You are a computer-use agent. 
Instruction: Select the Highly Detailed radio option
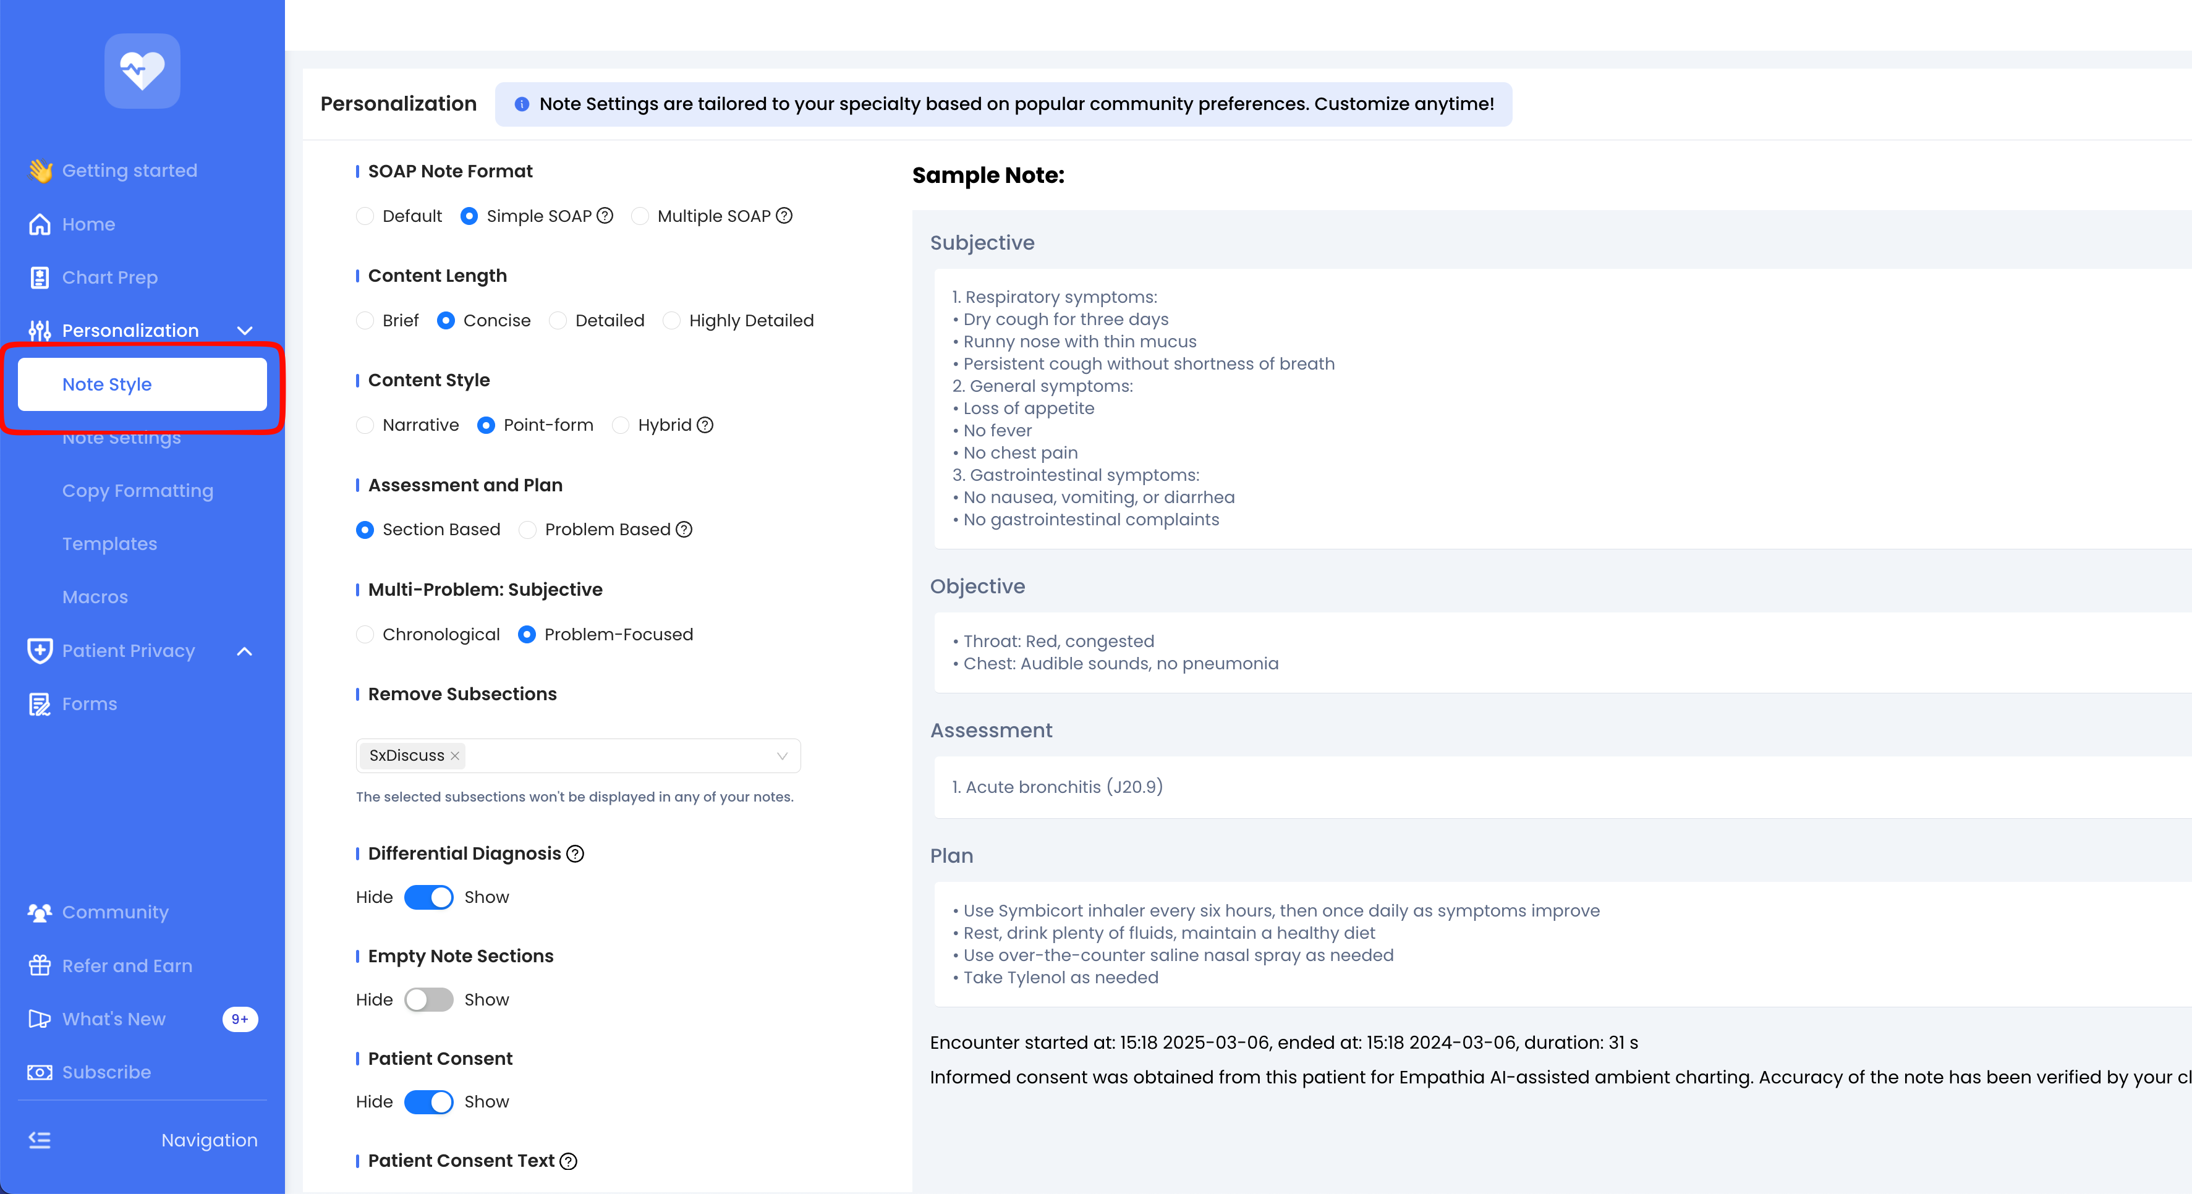[x=671, y=321]
